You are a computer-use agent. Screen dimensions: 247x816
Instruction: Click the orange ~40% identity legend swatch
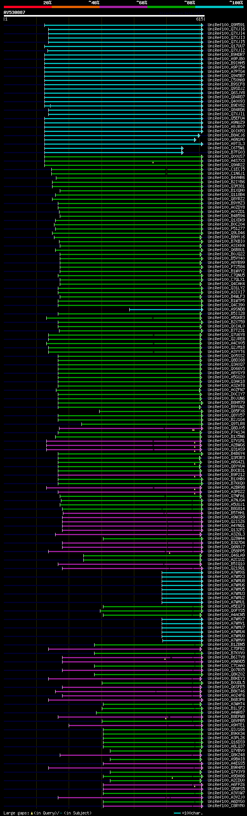(75, 7)
